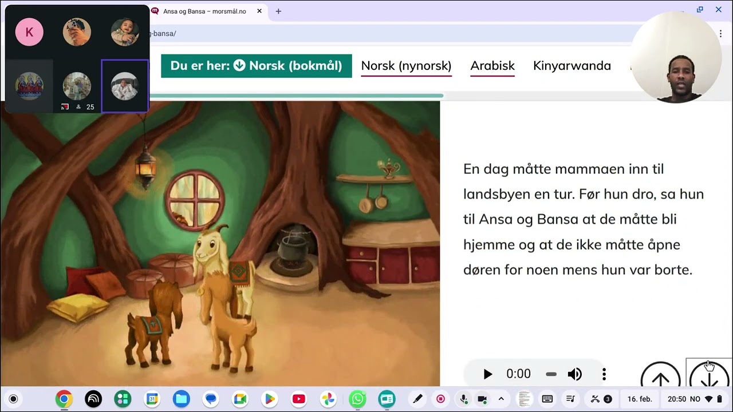Toggle the microphone in the shelf
This screenshot has width=733, height=412.
tap(464, 399)
